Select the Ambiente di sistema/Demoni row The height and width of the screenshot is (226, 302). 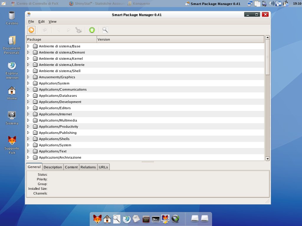pos(145,52)
